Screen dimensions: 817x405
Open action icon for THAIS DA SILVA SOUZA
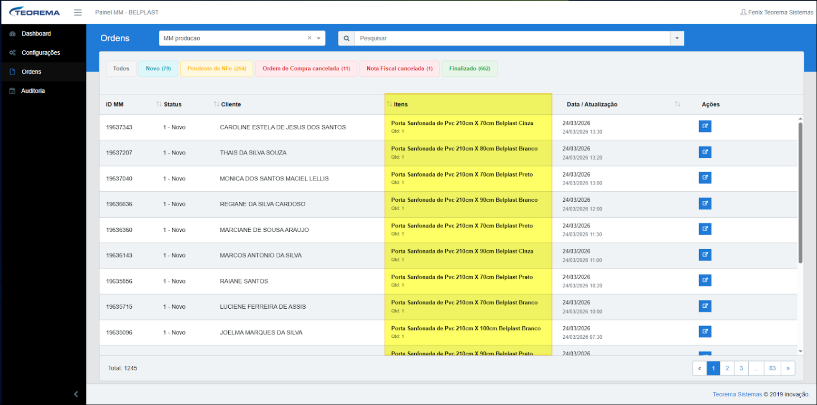705,152
